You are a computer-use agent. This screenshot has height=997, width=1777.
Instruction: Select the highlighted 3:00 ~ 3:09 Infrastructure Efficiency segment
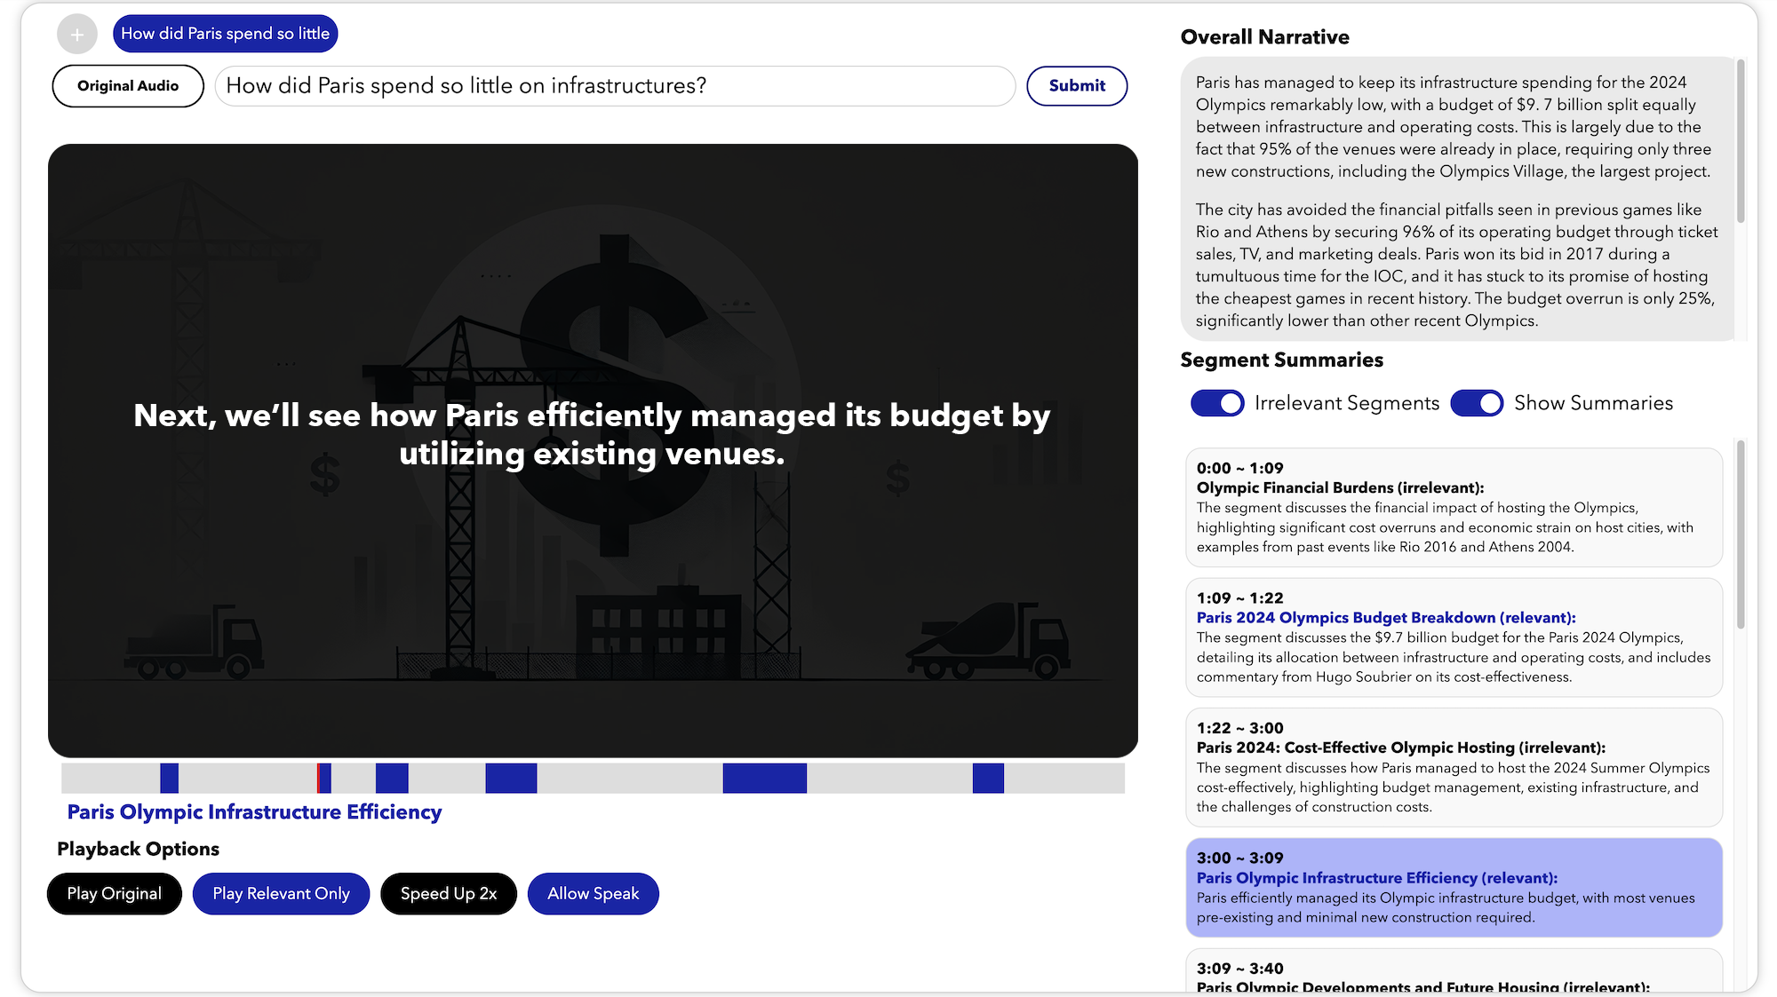point(1454,887)
